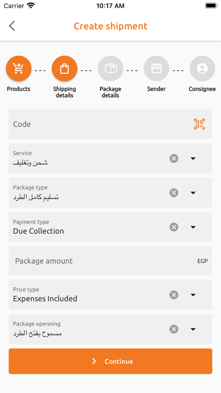Click the Package amount field
The width and height of the screenshot is (221, 393).
click(x=111, y=261)
